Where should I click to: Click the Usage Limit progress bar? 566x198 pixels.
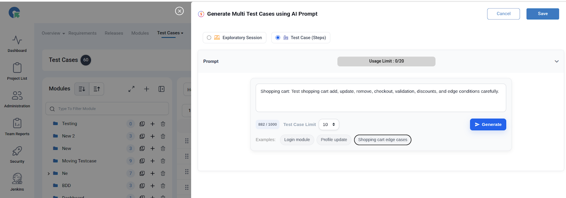click(x=386, y=61)
